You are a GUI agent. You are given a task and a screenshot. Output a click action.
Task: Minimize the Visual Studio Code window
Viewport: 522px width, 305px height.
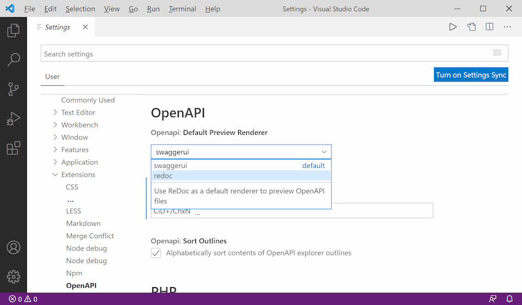coord(457,9)
